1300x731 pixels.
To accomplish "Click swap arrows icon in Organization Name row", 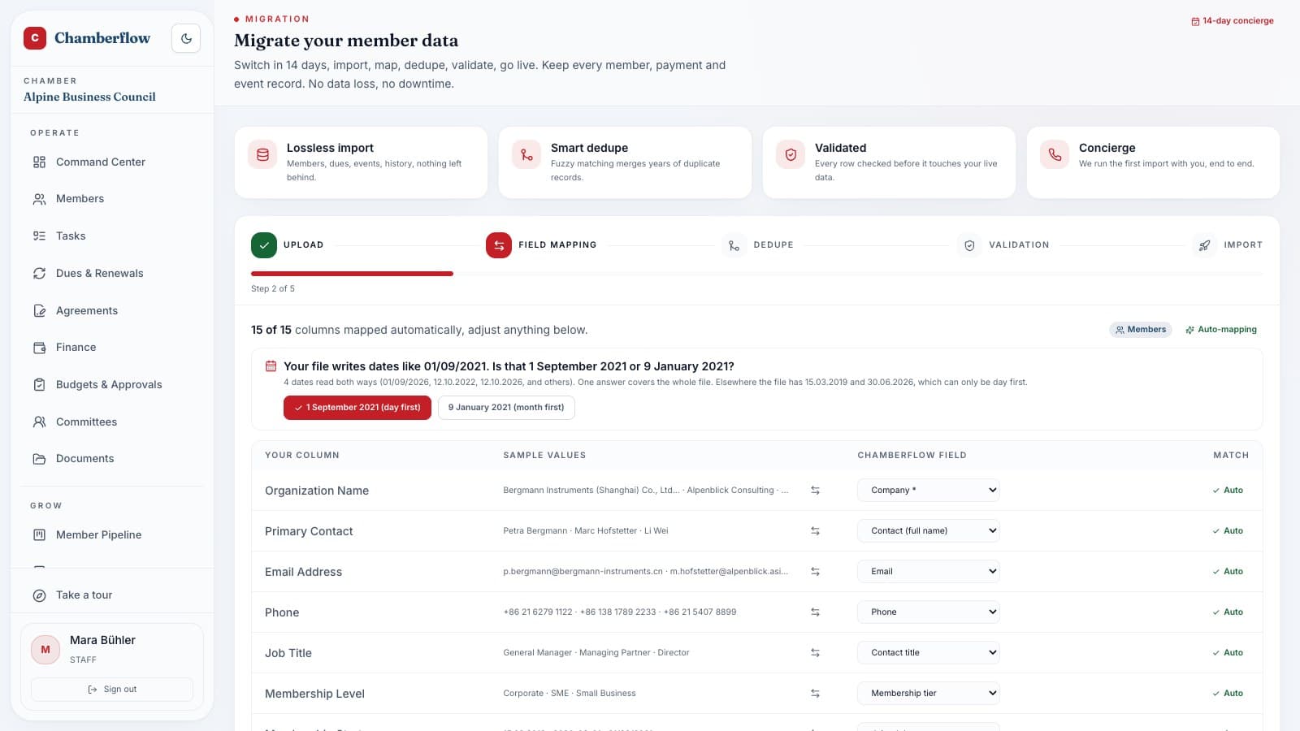I will (x=815, y=490).
